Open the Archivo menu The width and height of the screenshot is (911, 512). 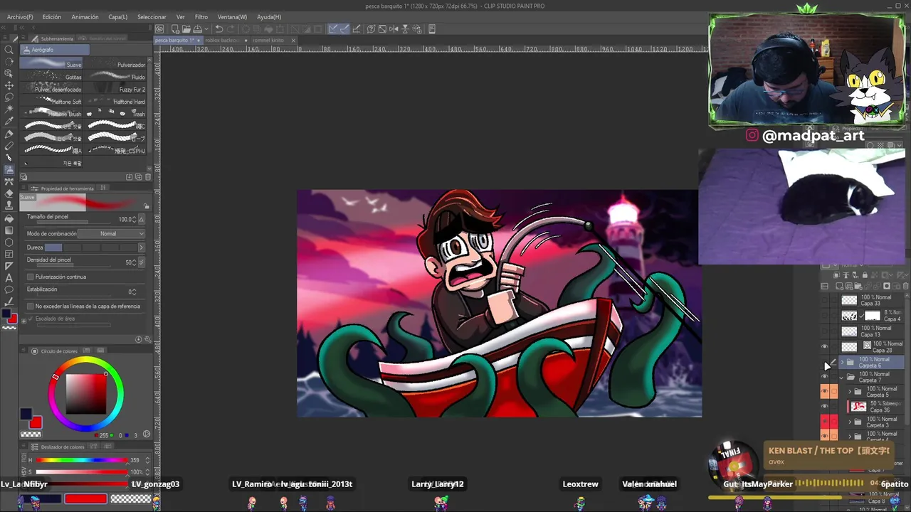click(x=20, y=16)
